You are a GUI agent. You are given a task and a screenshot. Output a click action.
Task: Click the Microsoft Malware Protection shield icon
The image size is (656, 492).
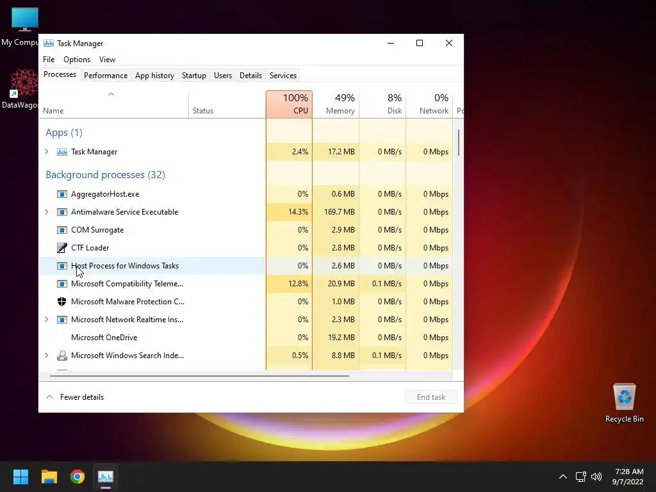[x=62, y=302]
